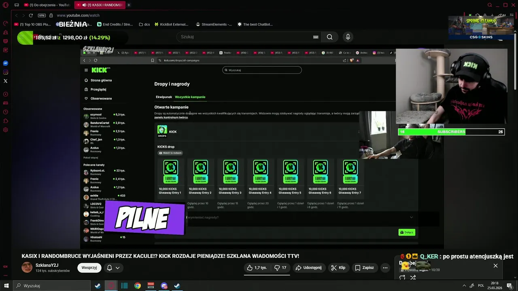Open the first Steam icon on taskbar
This screenshot has height=291, width=518.
point(98,286)
